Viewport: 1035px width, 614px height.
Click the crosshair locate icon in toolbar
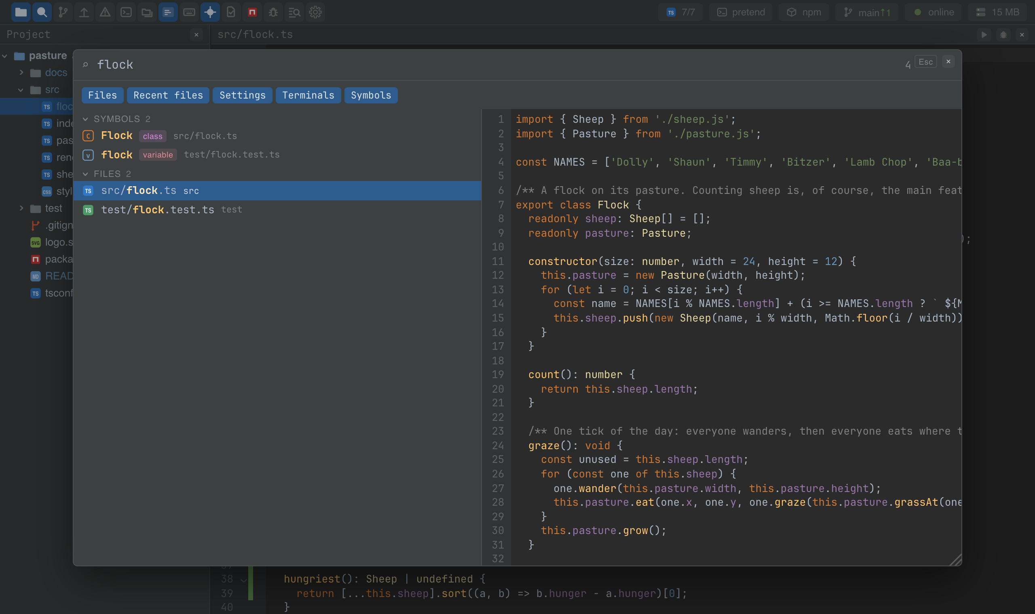[210, 12]
